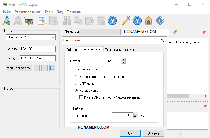The height and width of the screenshot is (138, 210).
Task: Select 'Не определять имя компьютера' radio option
Action: pyautogui.click(x=76, y=77)
